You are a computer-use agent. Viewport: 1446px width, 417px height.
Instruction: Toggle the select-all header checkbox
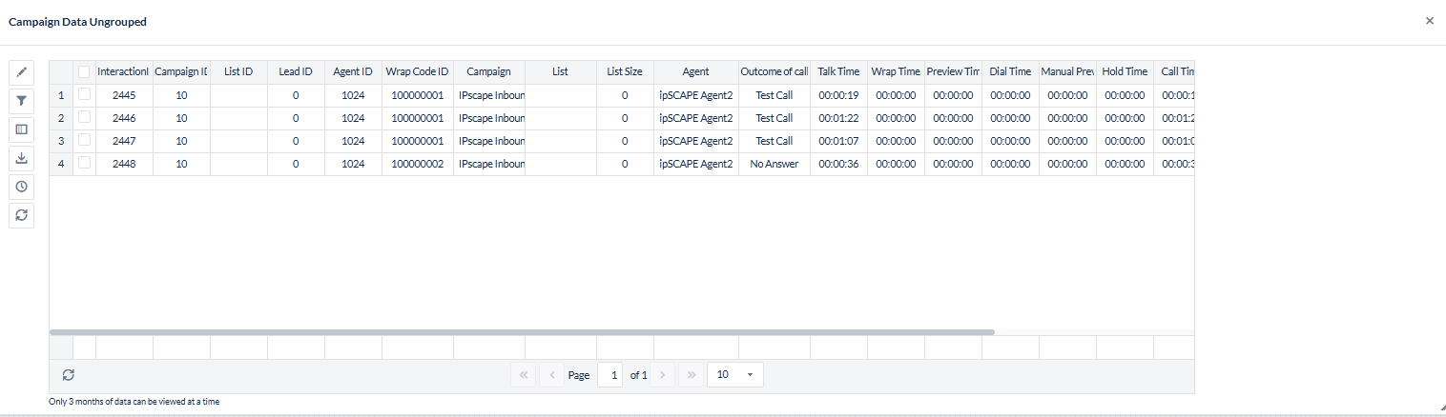[x=85, y=71]
